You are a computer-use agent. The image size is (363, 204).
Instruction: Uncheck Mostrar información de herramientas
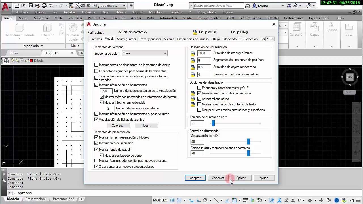tap(96, 85)
